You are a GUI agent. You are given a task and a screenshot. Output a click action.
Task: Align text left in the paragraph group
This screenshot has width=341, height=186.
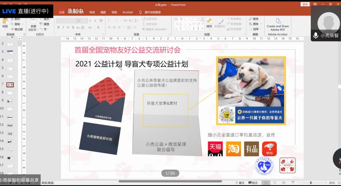click(109, 27)
